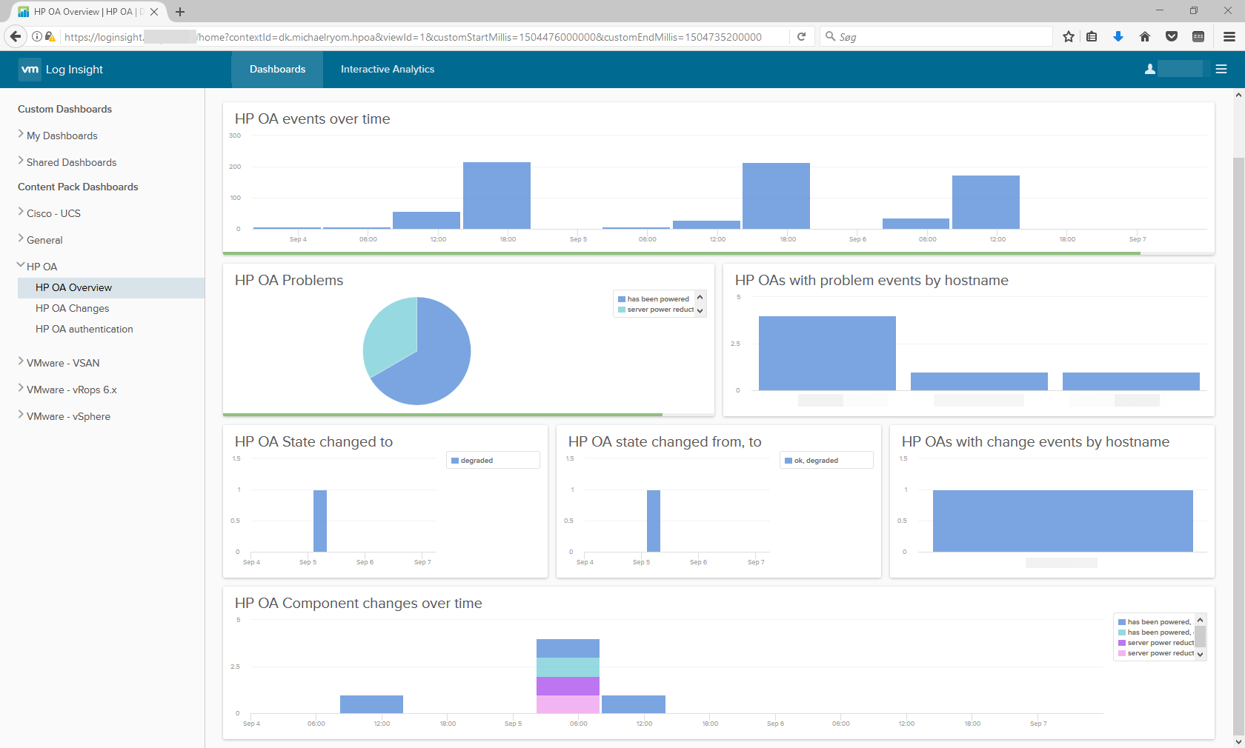Click the purple swatch in Component changes legend
Viewport: 1245px width, 748px height.
click(x=1122, y=643)
